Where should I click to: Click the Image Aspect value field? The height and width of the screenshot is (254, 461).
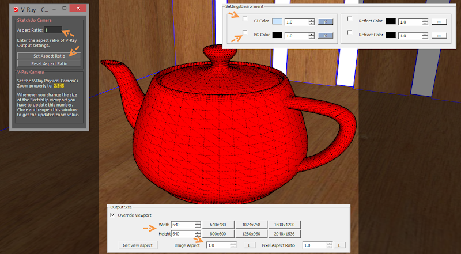click(218, 245)
